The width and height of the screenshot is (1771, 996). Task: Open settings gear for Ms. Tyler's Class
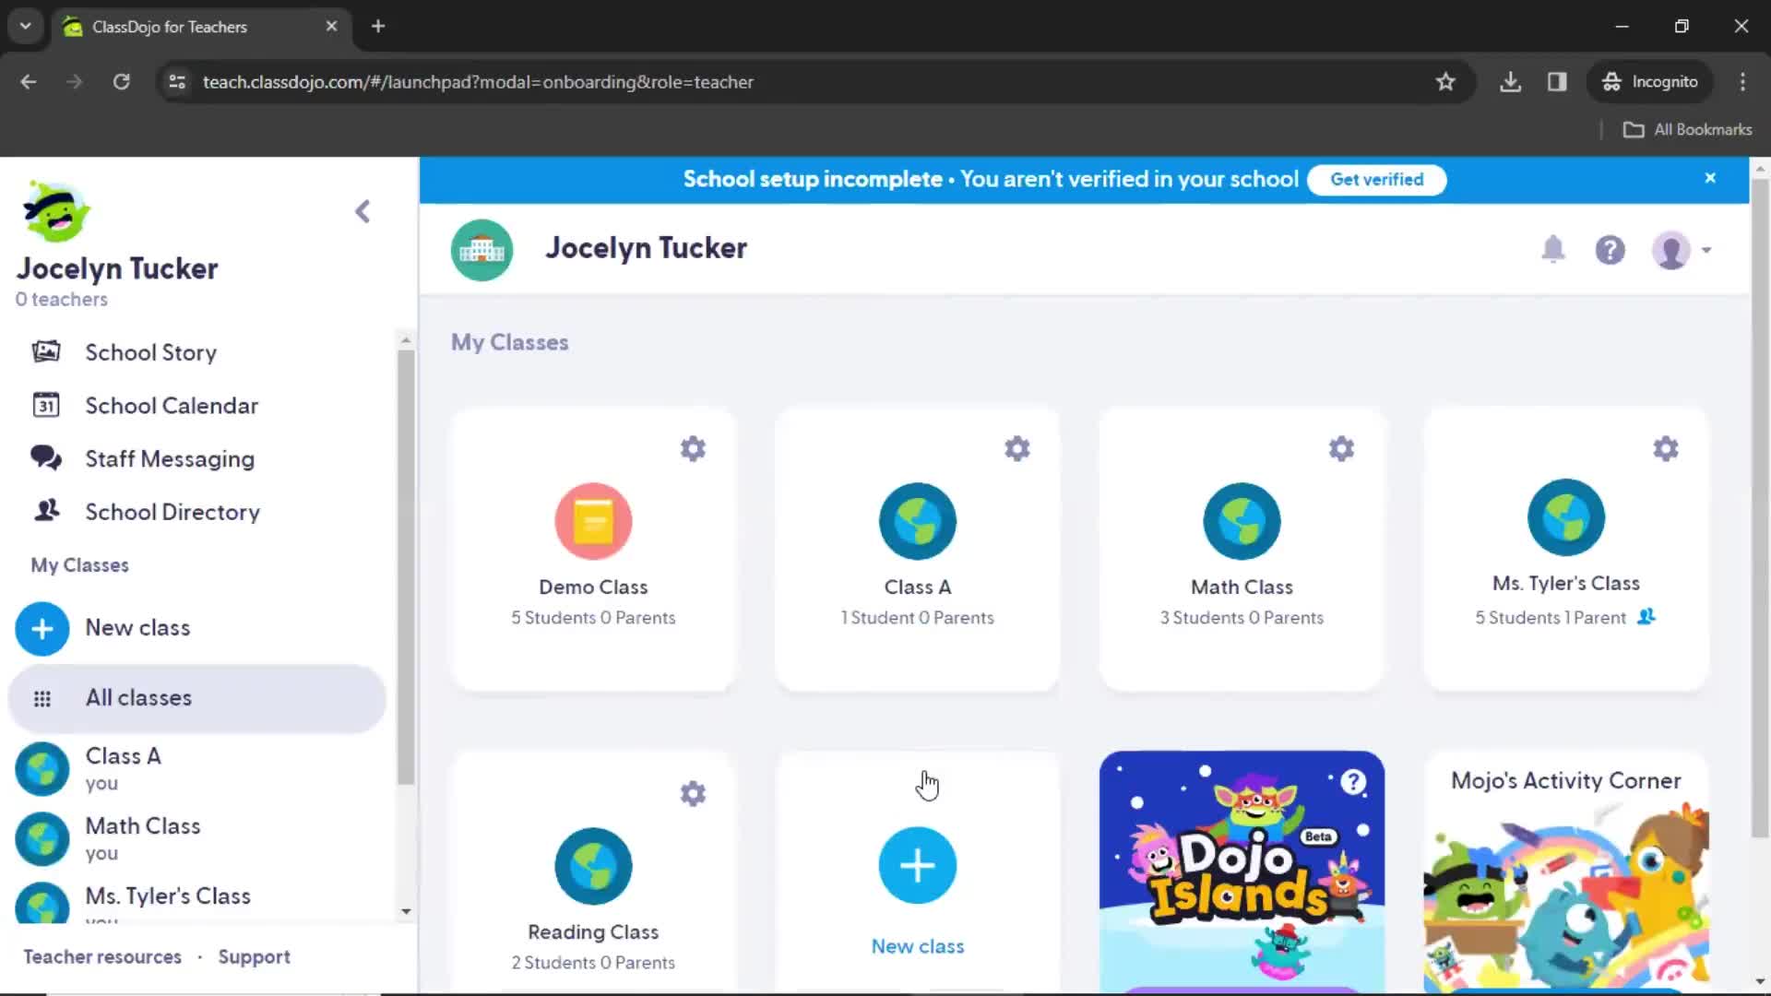click(x=1665, y=449)
